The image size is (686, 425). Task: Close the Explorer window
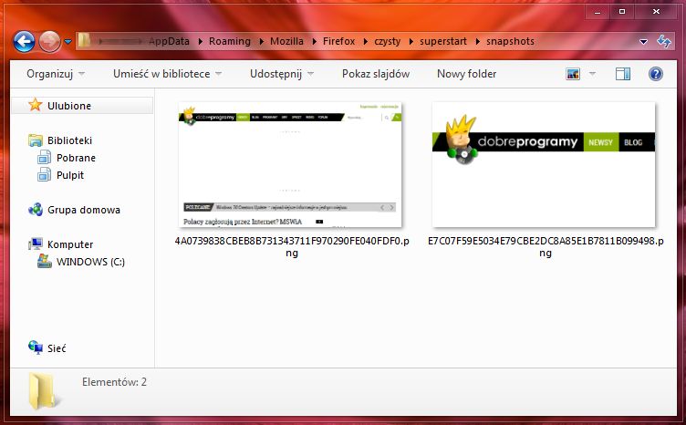656,12
